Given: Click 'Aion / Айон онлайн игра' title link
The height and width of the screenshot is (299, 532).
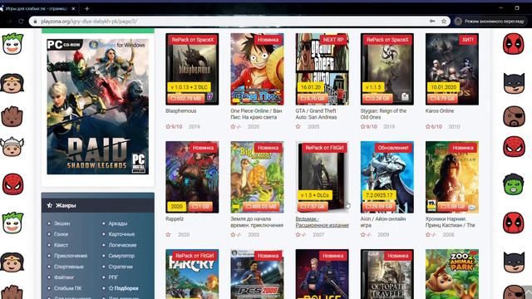Looking at the screenshot, I should 383,222.
